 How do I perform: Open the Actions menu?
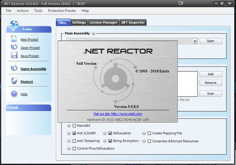click(23, 11)
